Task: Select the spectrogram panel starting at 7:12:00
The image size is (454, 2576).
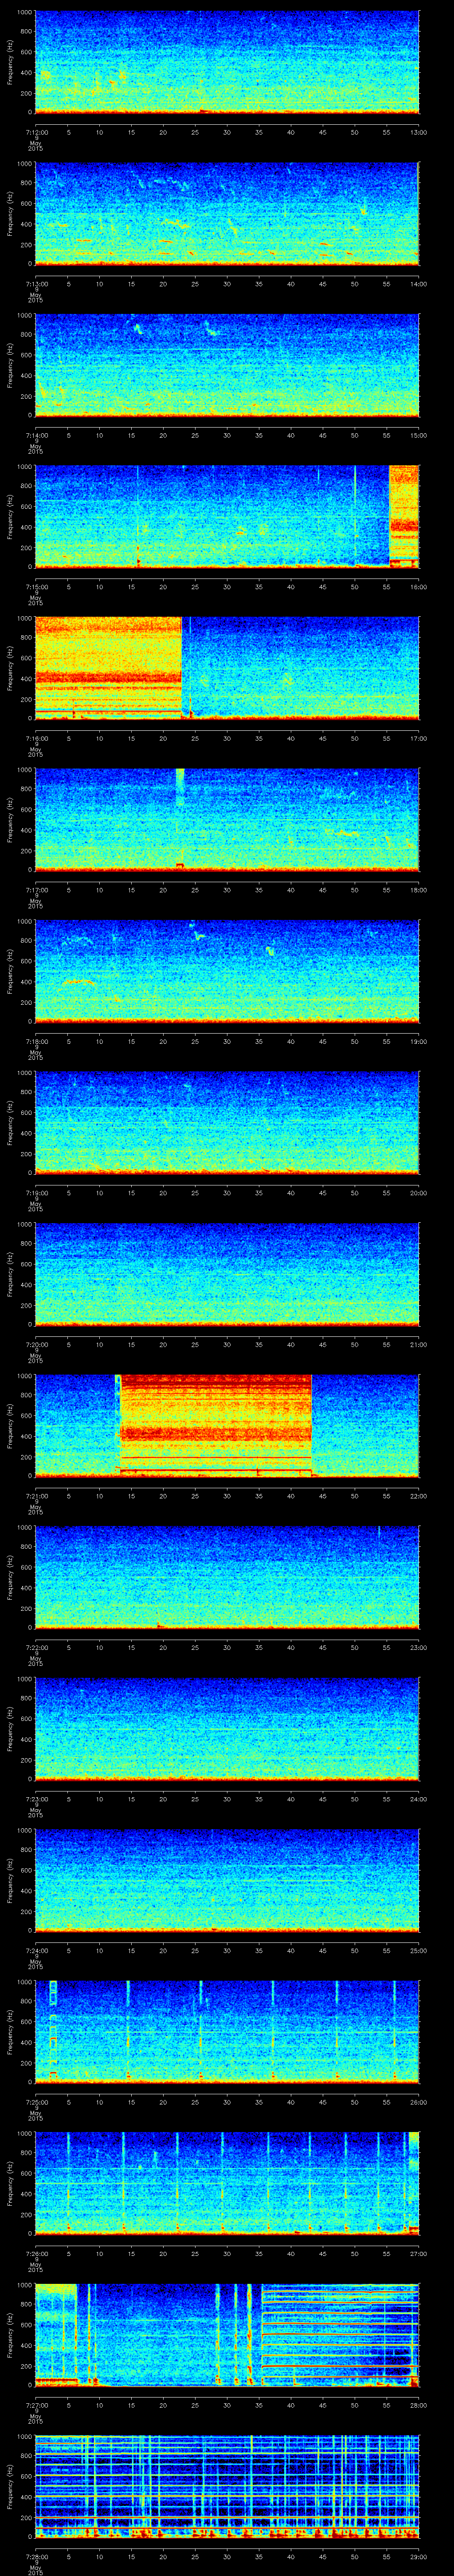Action: pyautogui.click(x=227, y=62)
